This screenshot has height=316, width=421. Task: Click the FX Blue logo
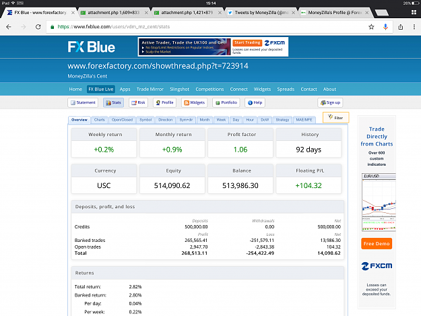coord(92,47)
